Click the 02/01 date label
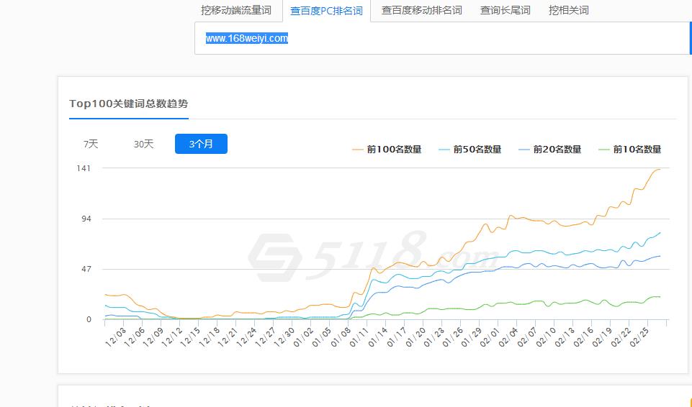Viewport: 692px width, 407px height. pyautogui.click(x=490, y=337)
